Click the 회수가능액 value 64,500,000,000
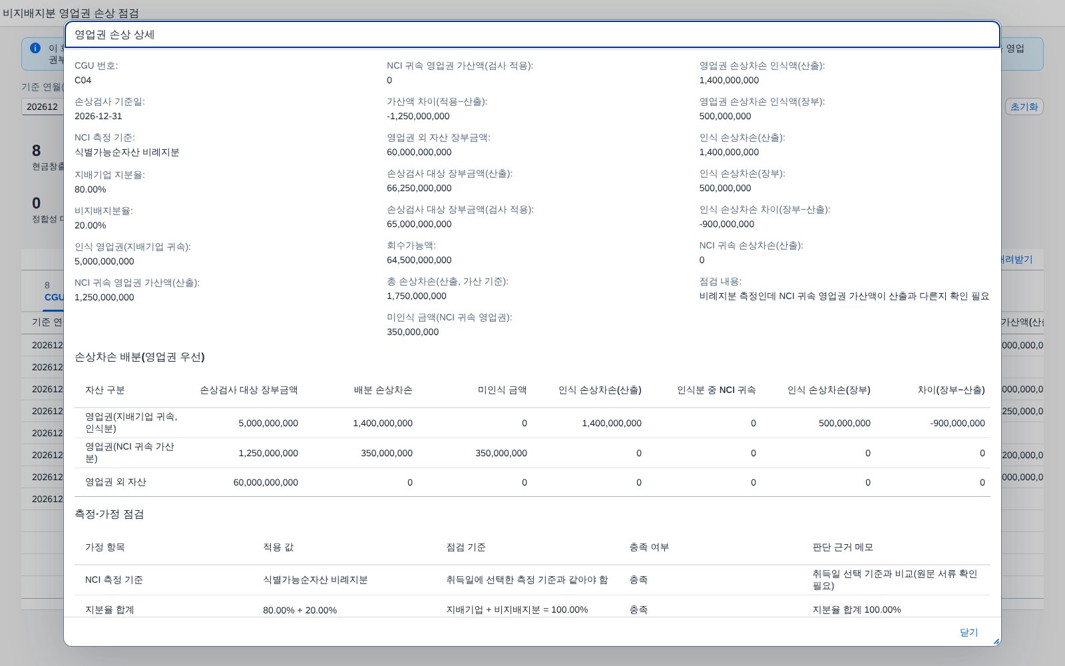 click(x=419, y=260)
